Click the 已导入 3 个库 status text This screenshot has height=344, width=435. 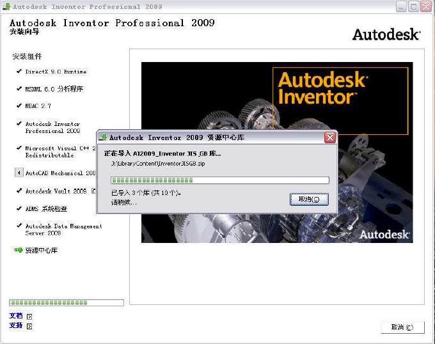(x=146, y=192)
